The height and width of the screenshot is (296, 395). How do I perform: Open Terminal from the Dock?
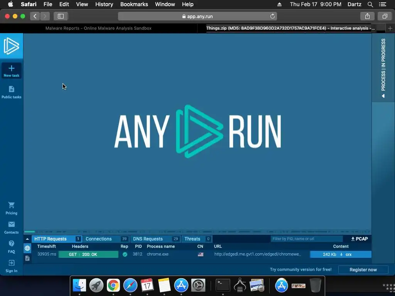(223, 286)
